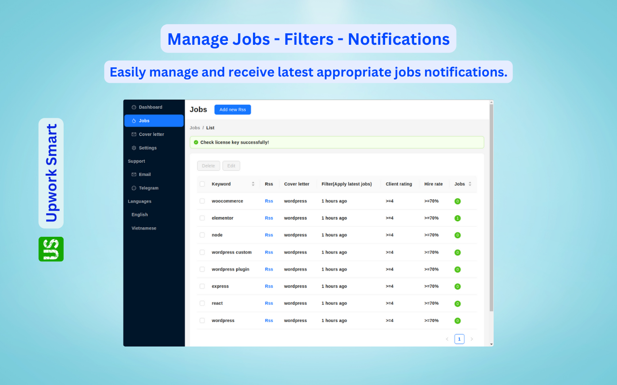617x385 pixels.
Task: Click the Hire rate column header
Action: (x=433, y=184)
